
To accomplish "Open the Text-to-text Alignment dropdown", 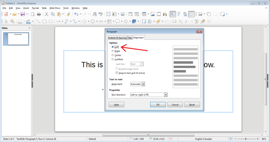I will click(143, 84).
